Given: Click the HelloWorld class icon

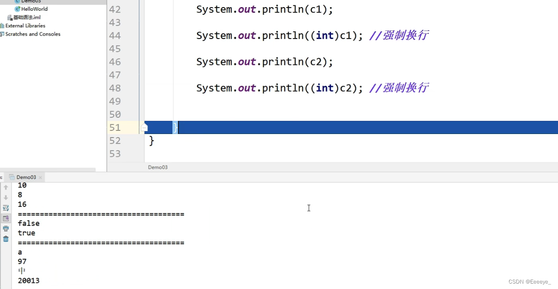Looking at the screenshot, I should [18, 9].
